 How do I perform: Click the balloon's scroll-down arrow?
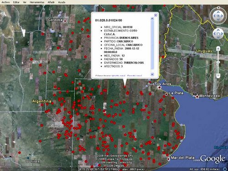point(152,74)
